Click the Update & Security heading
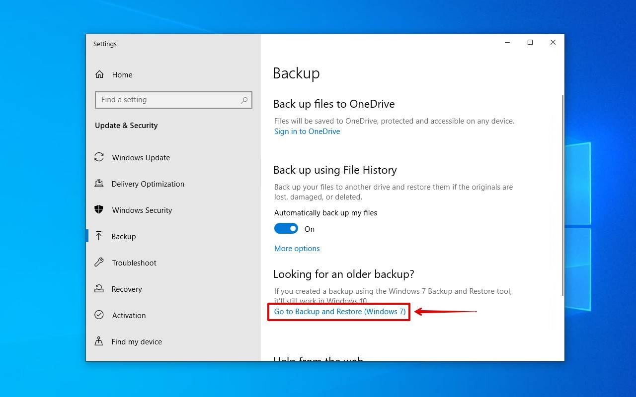 pos(126,125)
